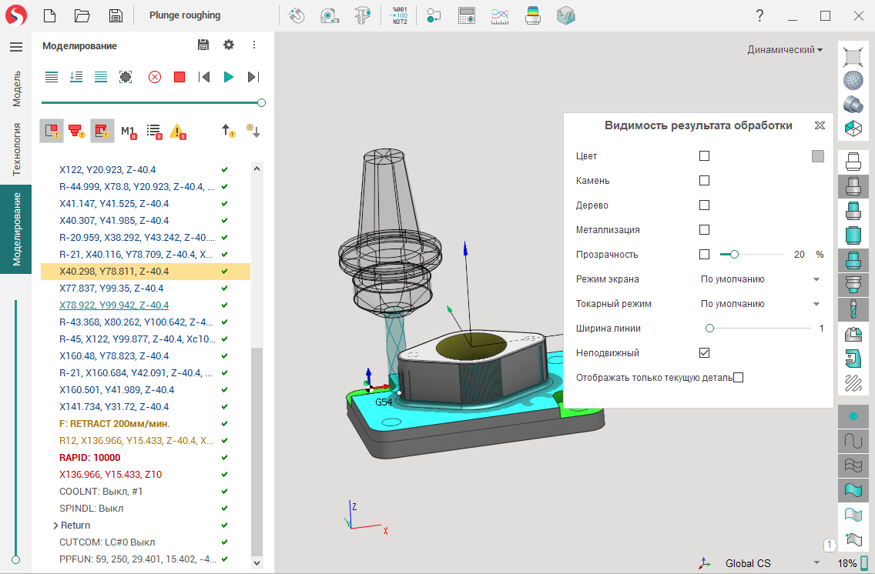This screenshot has width=875, height=574.
Task: Click the Цвет gray color swatch
Action: click(817, 156)
